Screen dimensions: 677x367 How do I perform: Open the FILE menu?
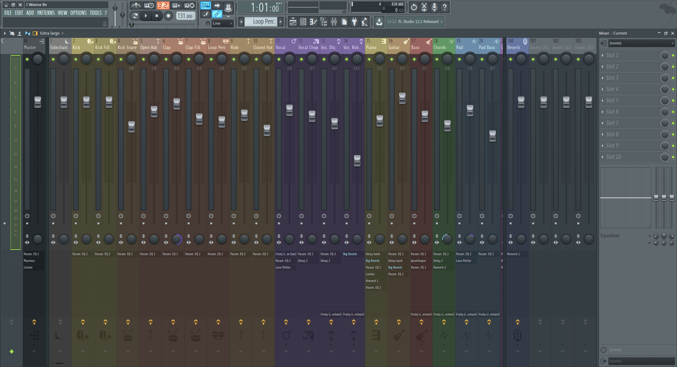pos(8,13)
